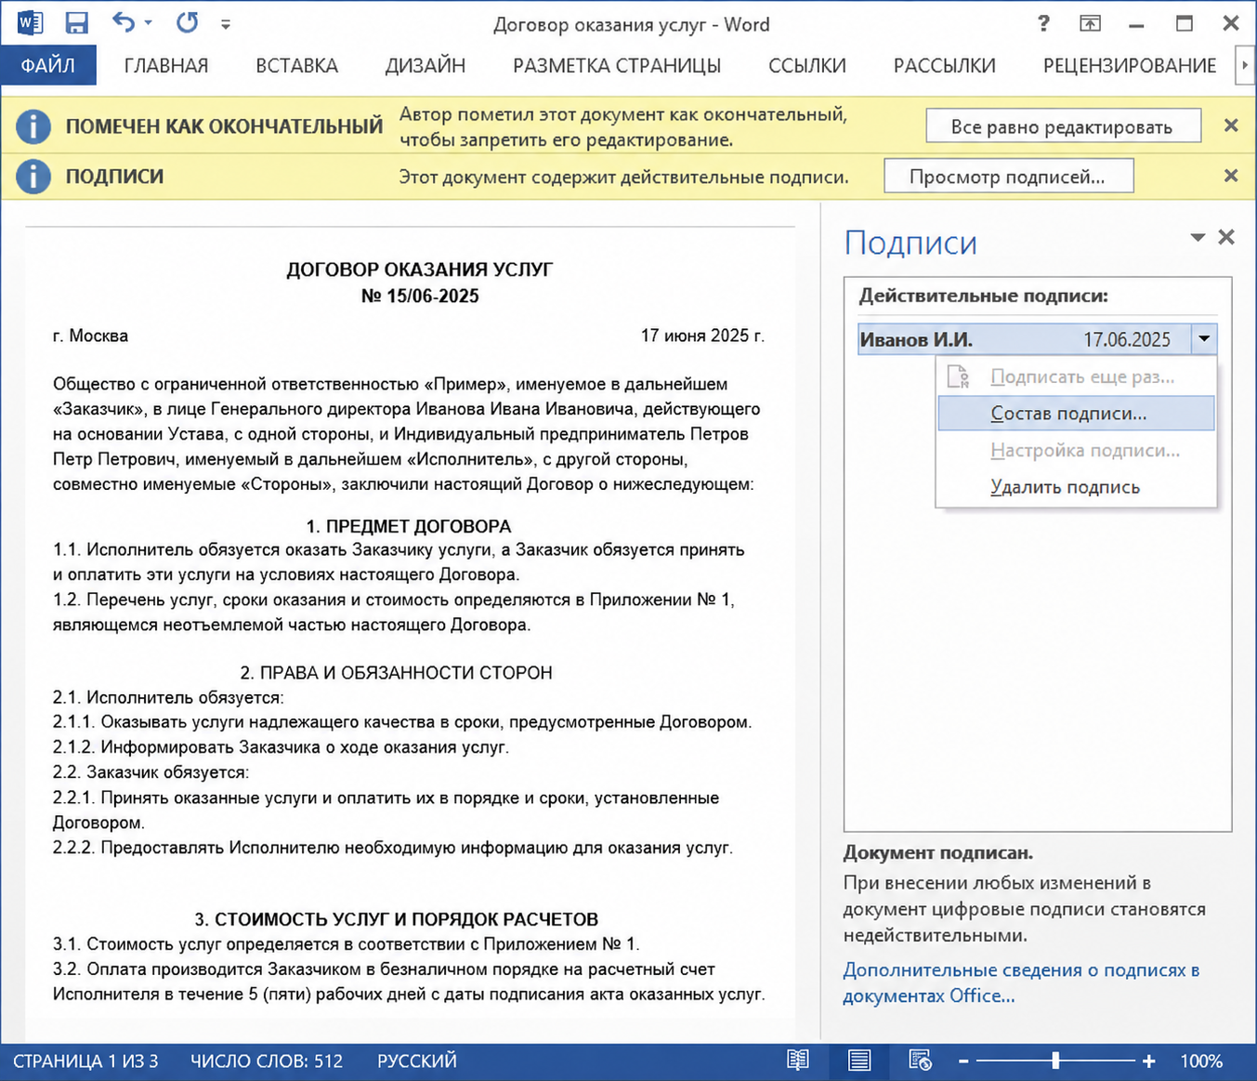This screenshot has width=1257, height=1081.
Task: Click the zoom slider handle
Action: point(1055,1061)
